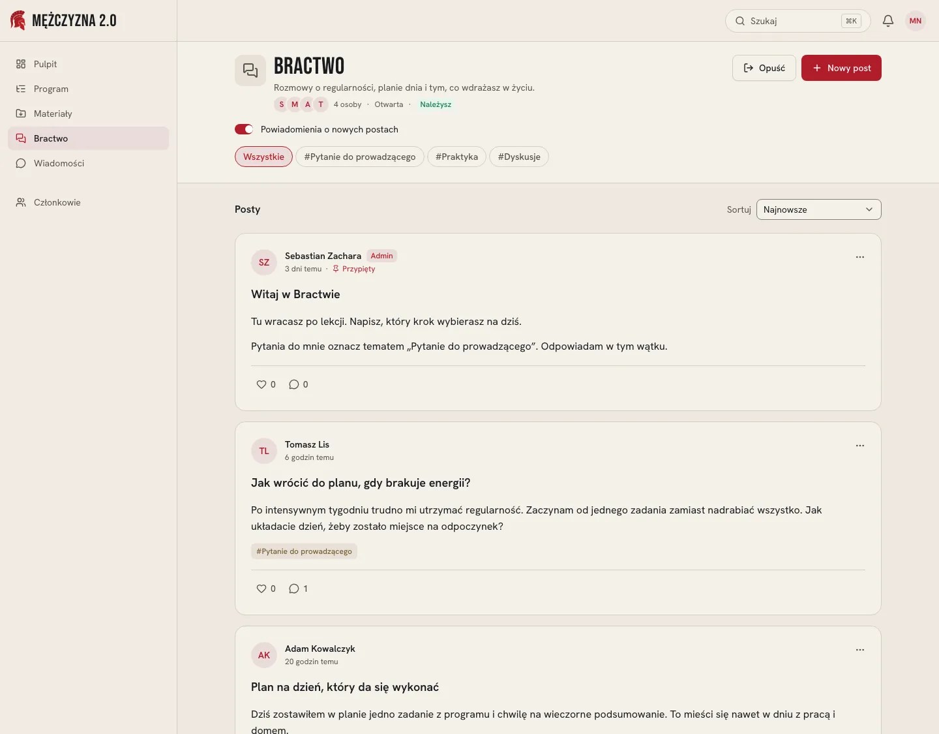
Task: Select Bractwo in the sidebar
Action: click(88, 138)
